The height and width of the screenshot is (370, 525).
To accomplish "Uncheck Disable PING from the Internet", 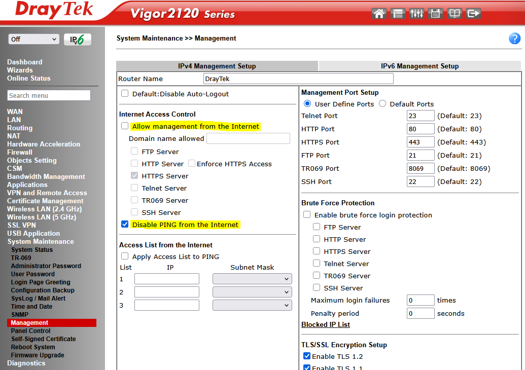I will (x=125, y=224).
